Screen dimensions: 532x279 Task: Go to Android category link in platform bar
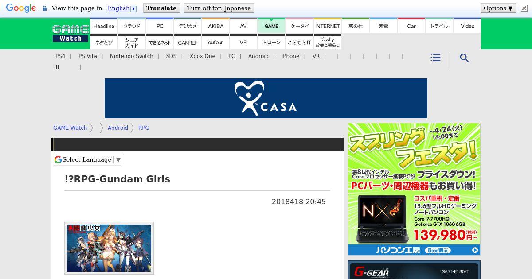(x=258, y=56)
